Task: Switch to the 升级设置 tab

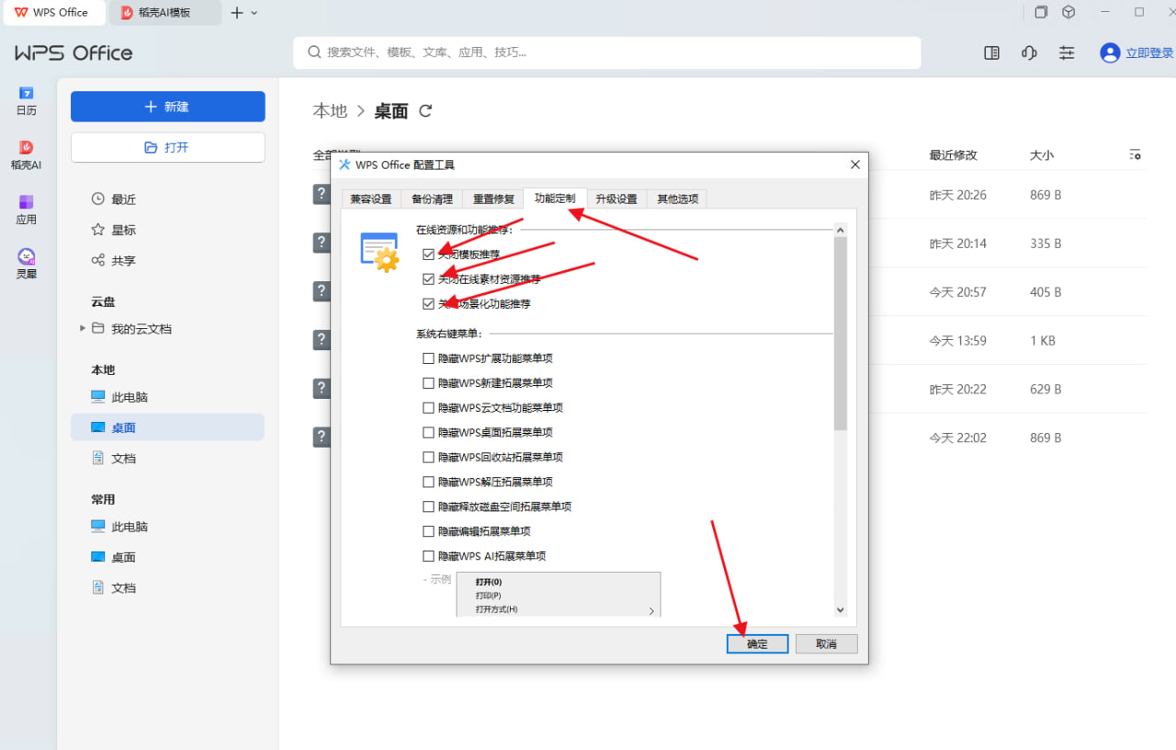Action: 616,199
